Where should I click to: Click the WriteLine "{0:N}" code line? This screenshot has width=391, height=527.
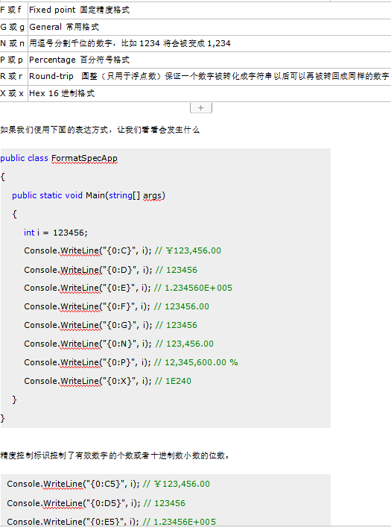point(118,344)
